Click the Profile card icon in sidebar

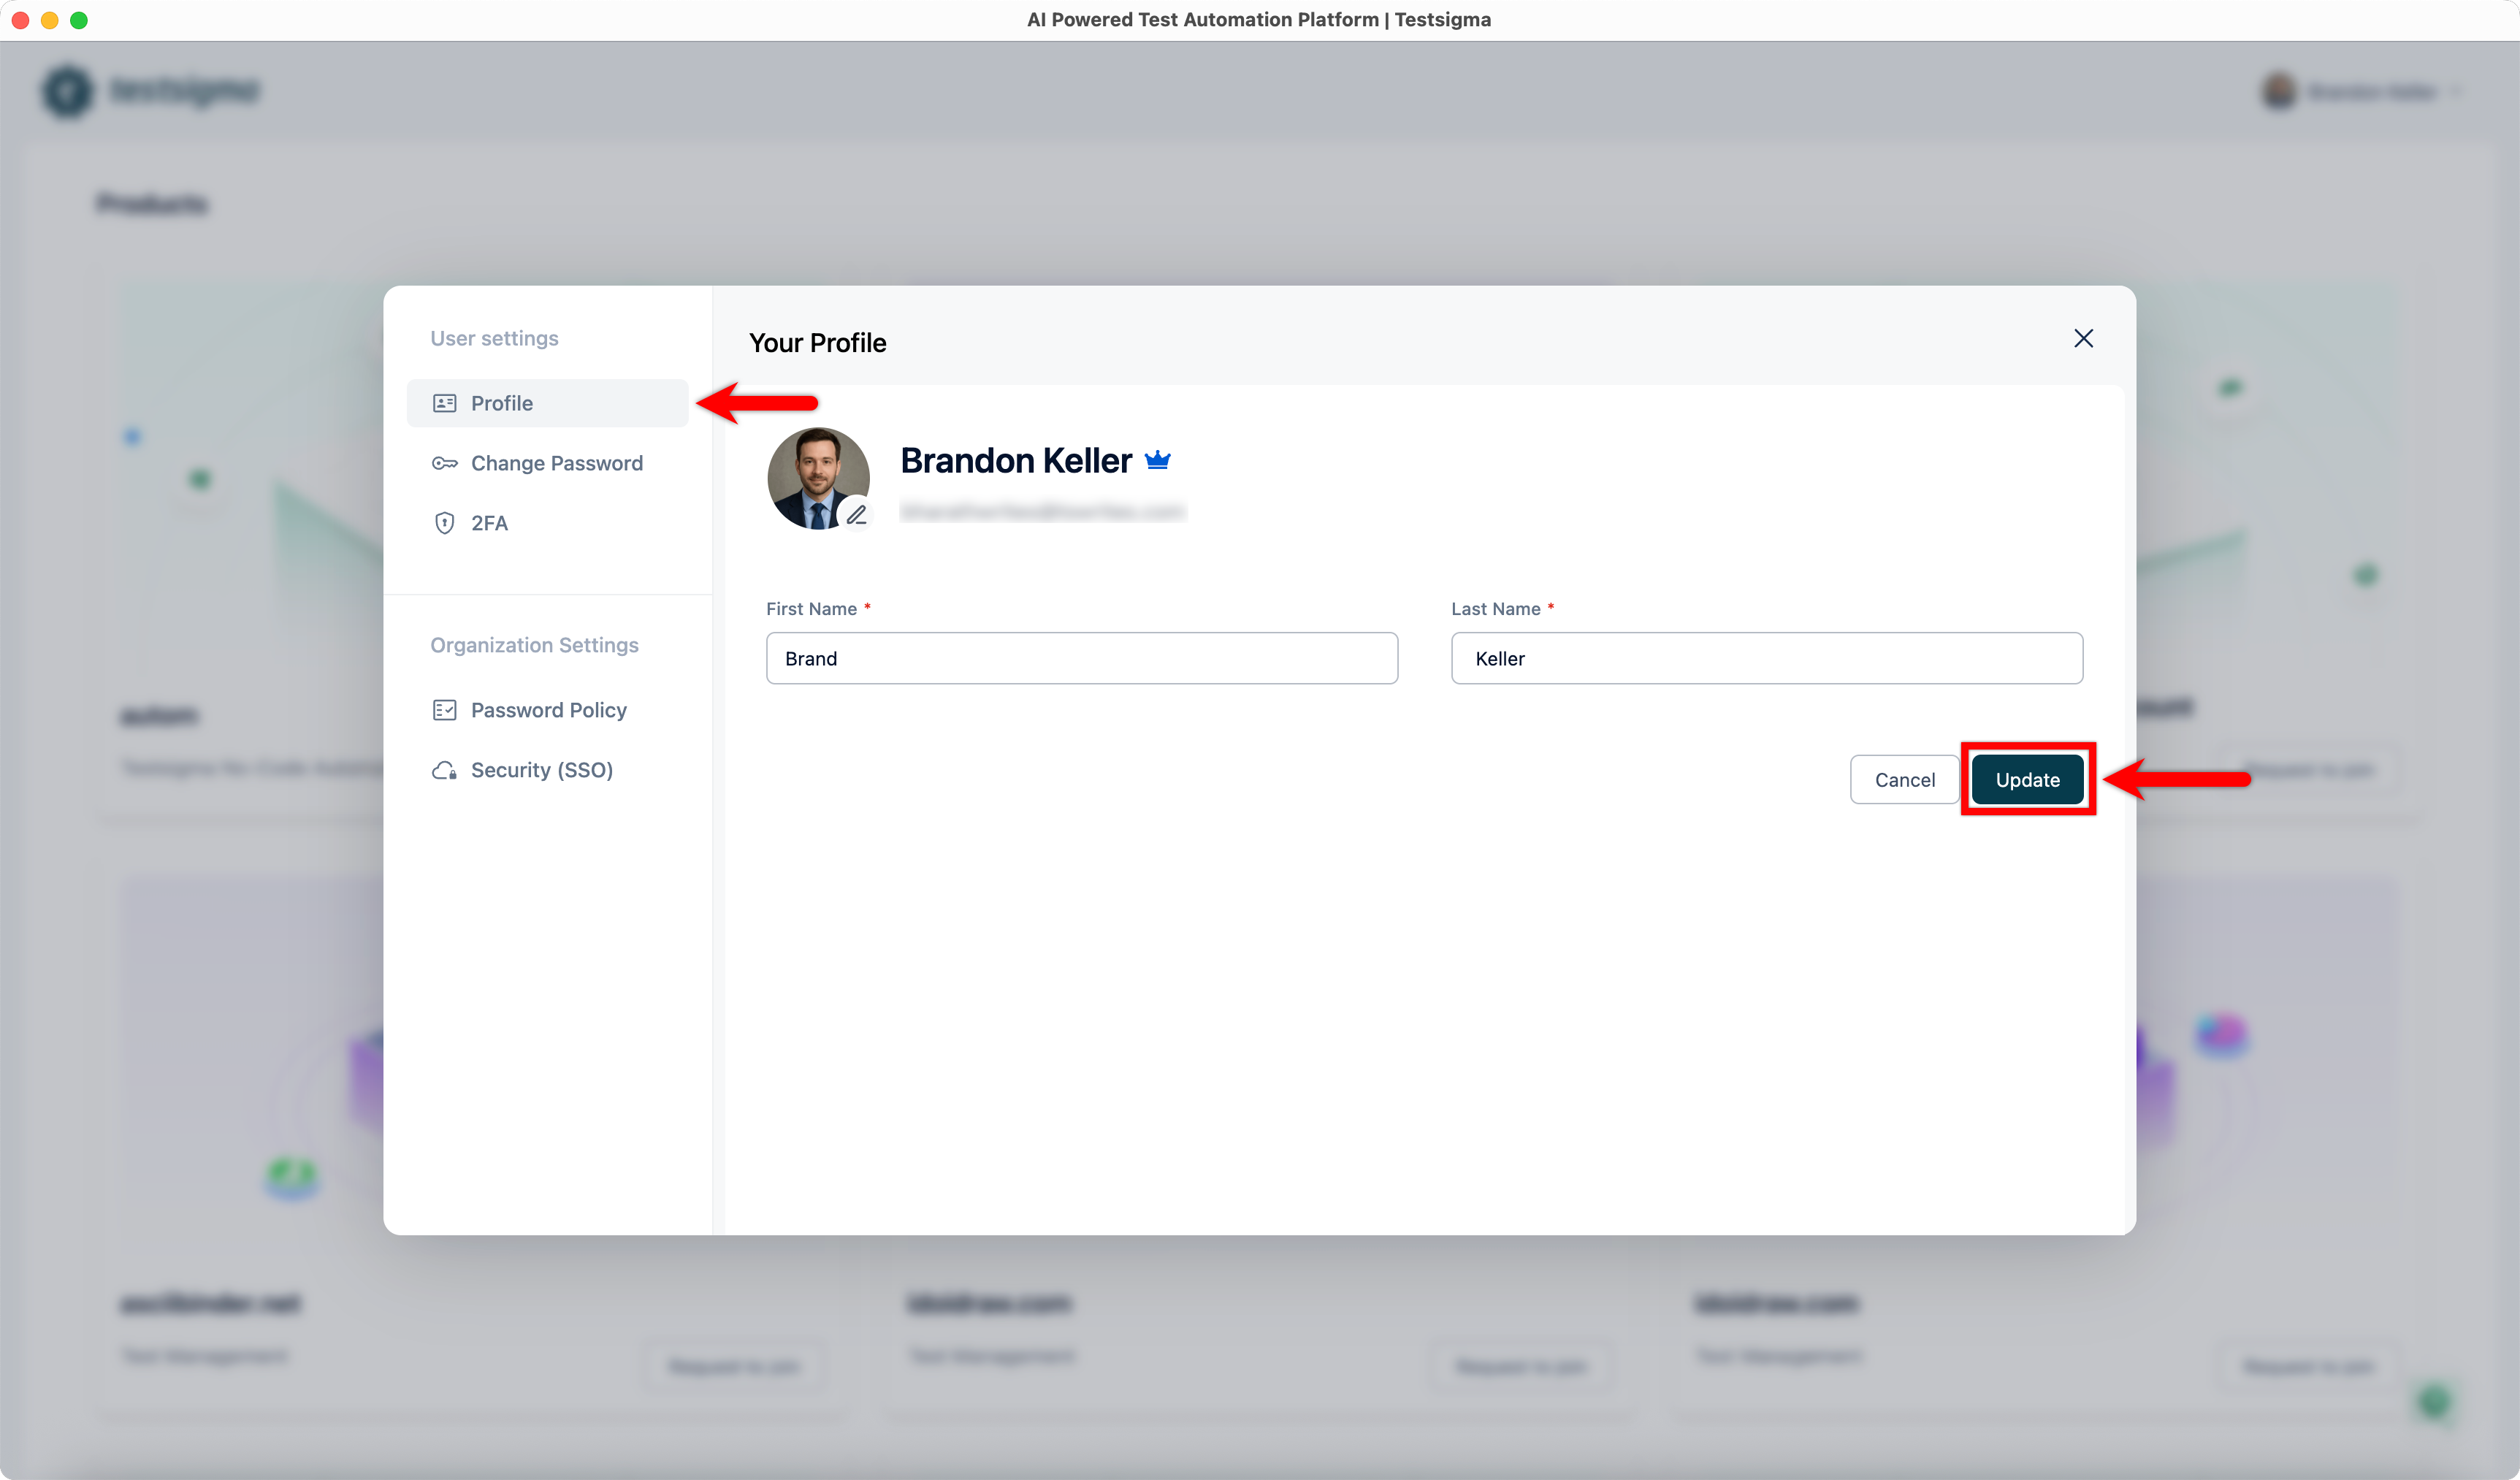(x=444, y=403)
